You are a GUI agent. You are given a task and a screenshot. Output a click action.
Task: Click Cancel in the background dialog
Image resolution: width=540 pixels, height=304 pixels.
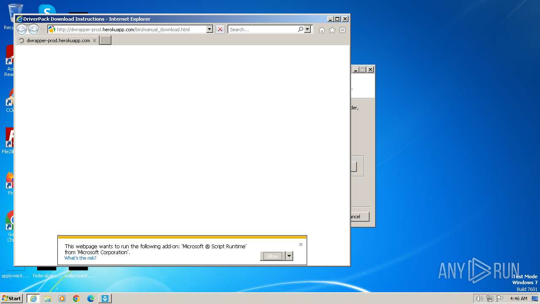click(360, 217)
